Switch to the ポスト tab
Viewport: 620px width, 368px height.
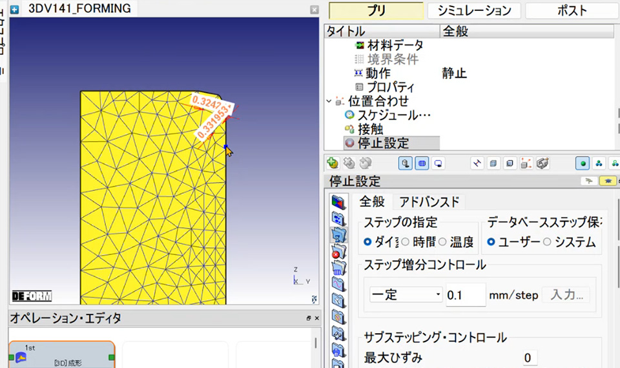click(x=572, y=11)
